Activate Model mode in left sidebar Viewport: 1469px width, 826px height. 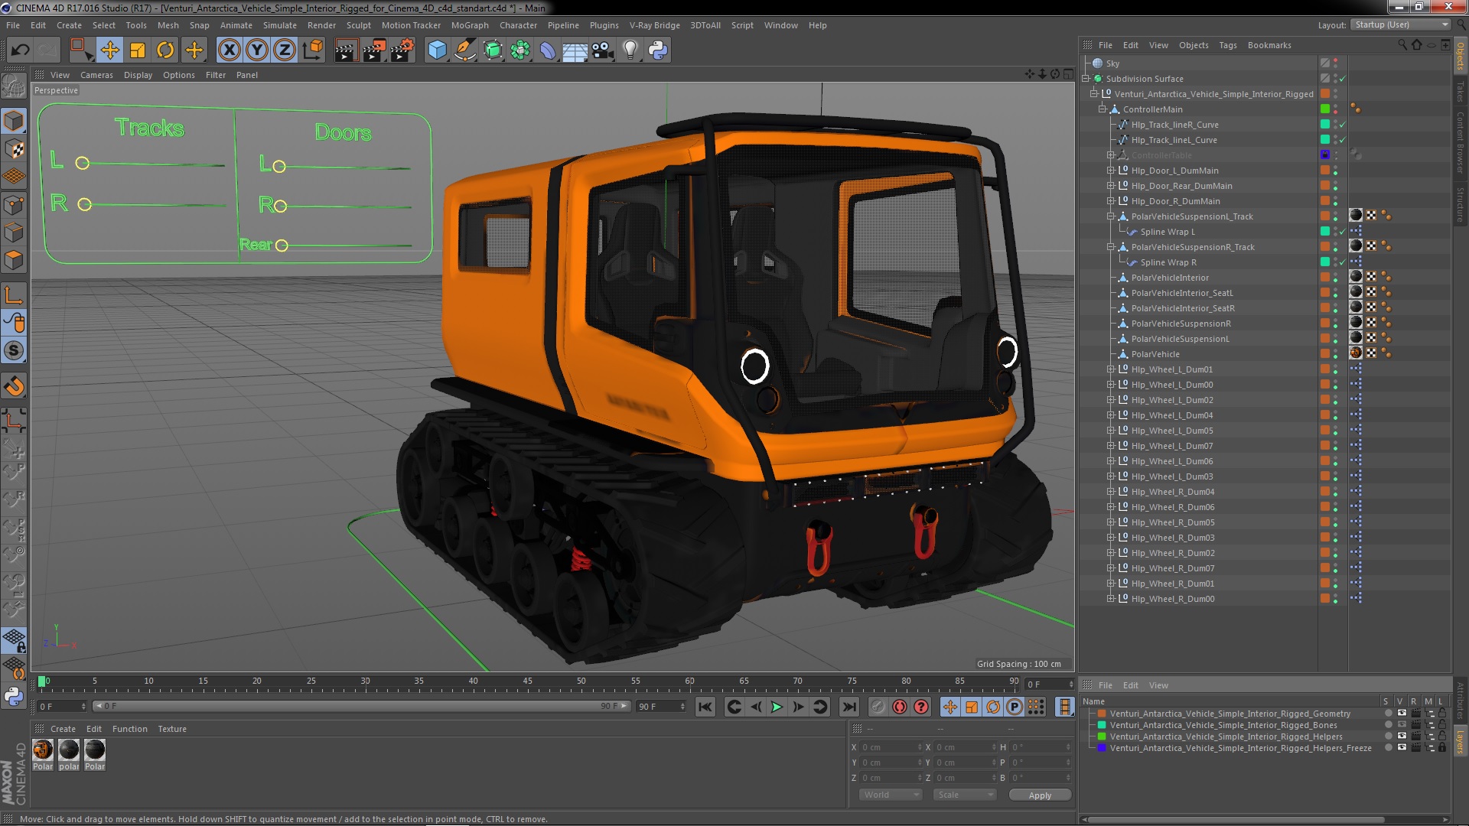coord(14,121)
